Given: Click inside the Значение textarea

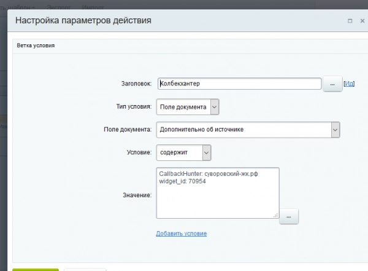Looking at the screenshot, I should [217, 200].
